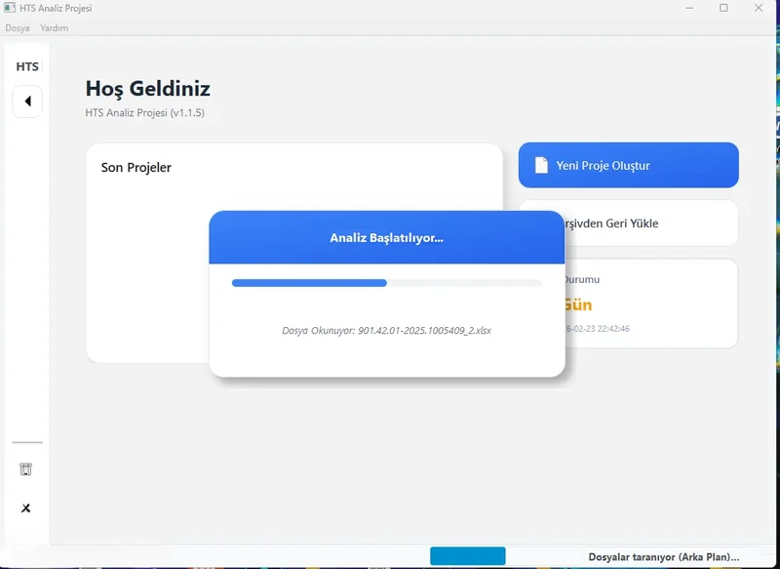Click the status bar progress indicator
The width and height of the screenshot is (780, 569).
click(467, 553)
